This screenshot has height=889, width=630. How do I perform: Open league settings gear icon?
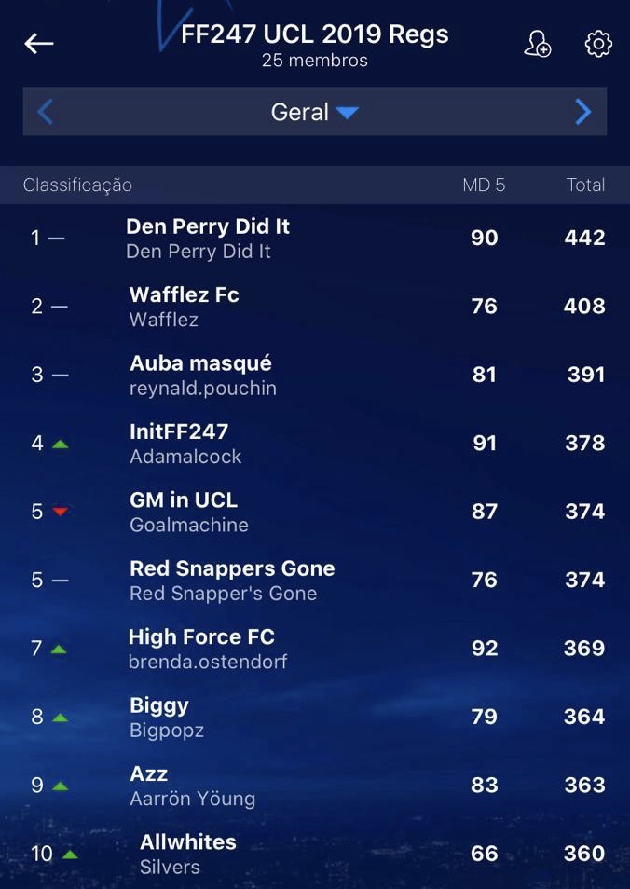598,44
